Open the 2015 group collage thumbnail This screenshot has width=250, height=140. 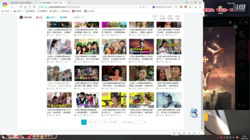tap(87, 73)
